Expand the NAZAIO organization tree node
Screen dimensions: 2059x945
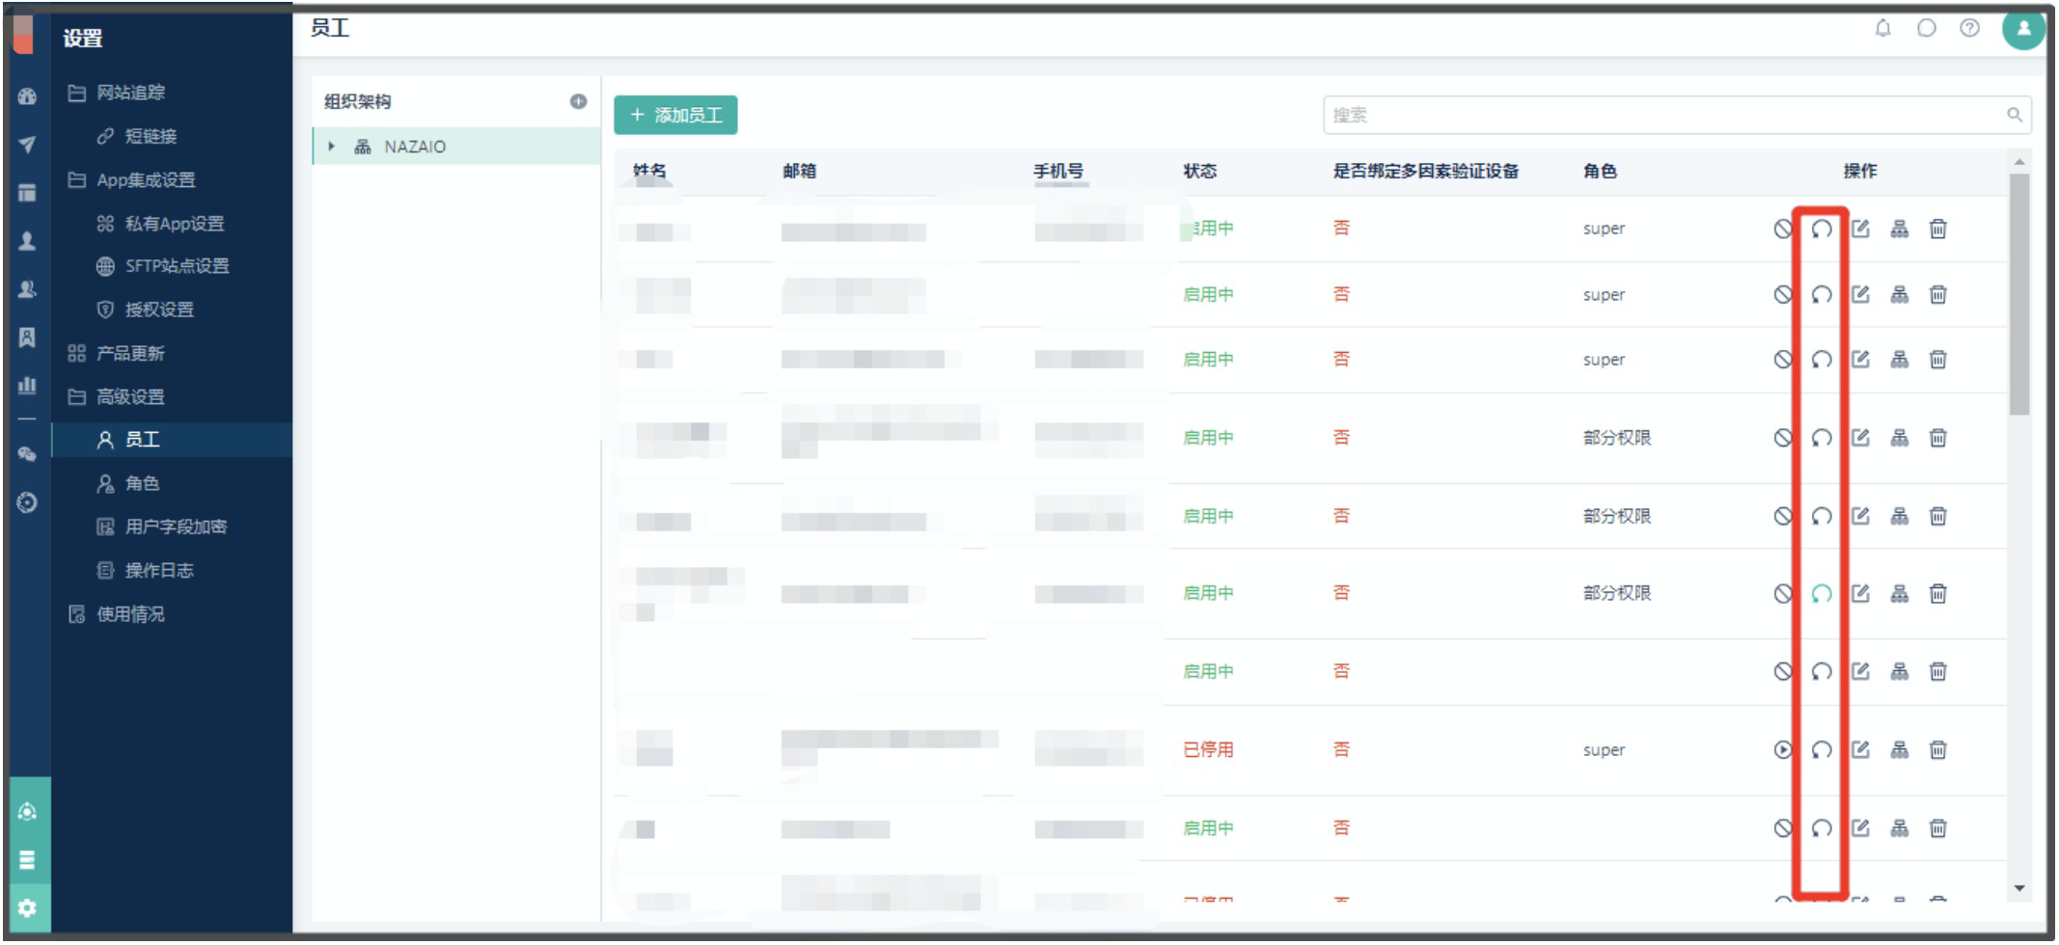point(332,147)
